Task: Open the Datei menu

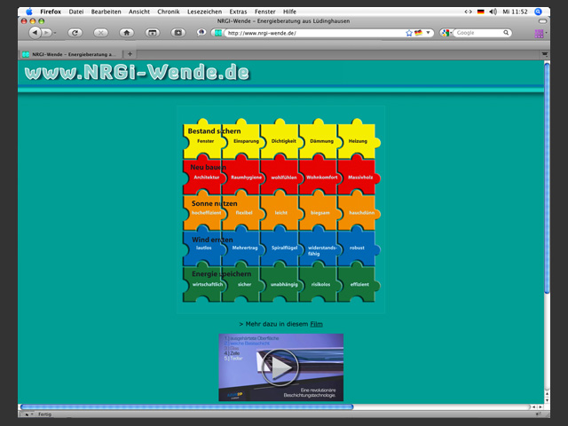Action: [76, 12]
